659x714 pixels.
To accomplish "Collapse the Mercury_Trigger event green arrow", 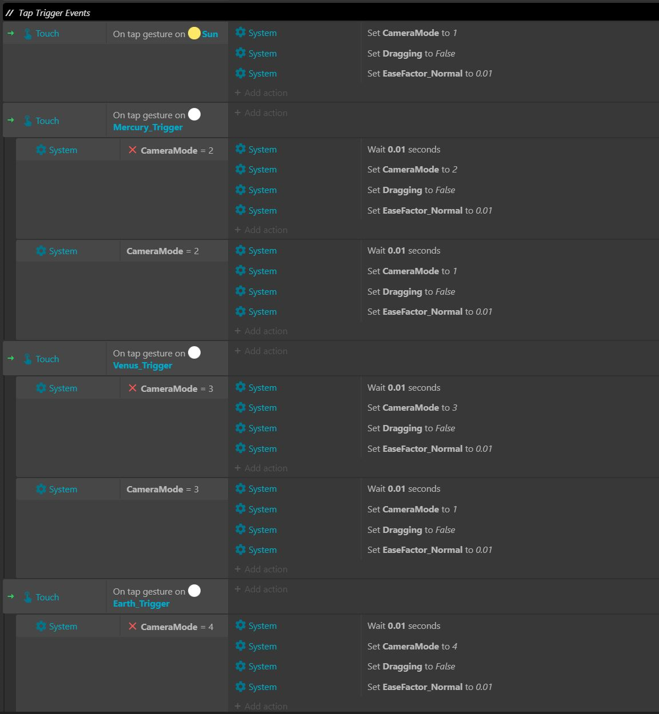I will (x=11, y=120).
